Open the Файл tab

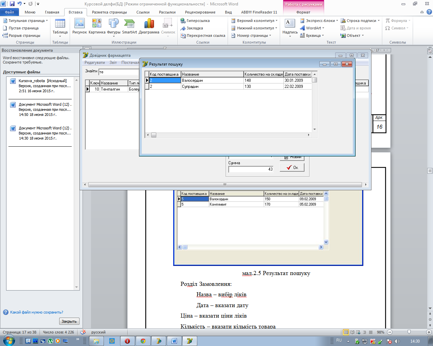pos(9,12)
